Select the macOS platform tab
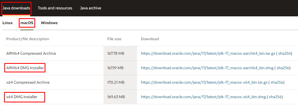This screenshot has width=298, height=111. 27,23
